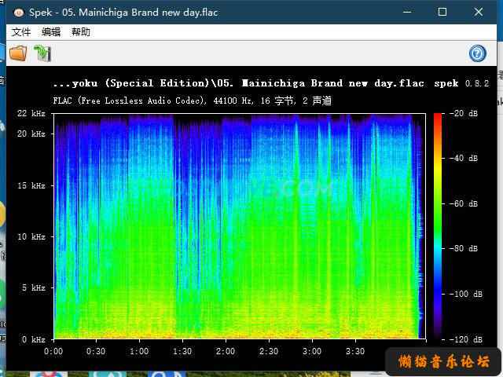Image resolution: width=503 pixels, height=377 pixels.
Task: Open the 编辑 menu
Action: (51, 32)
